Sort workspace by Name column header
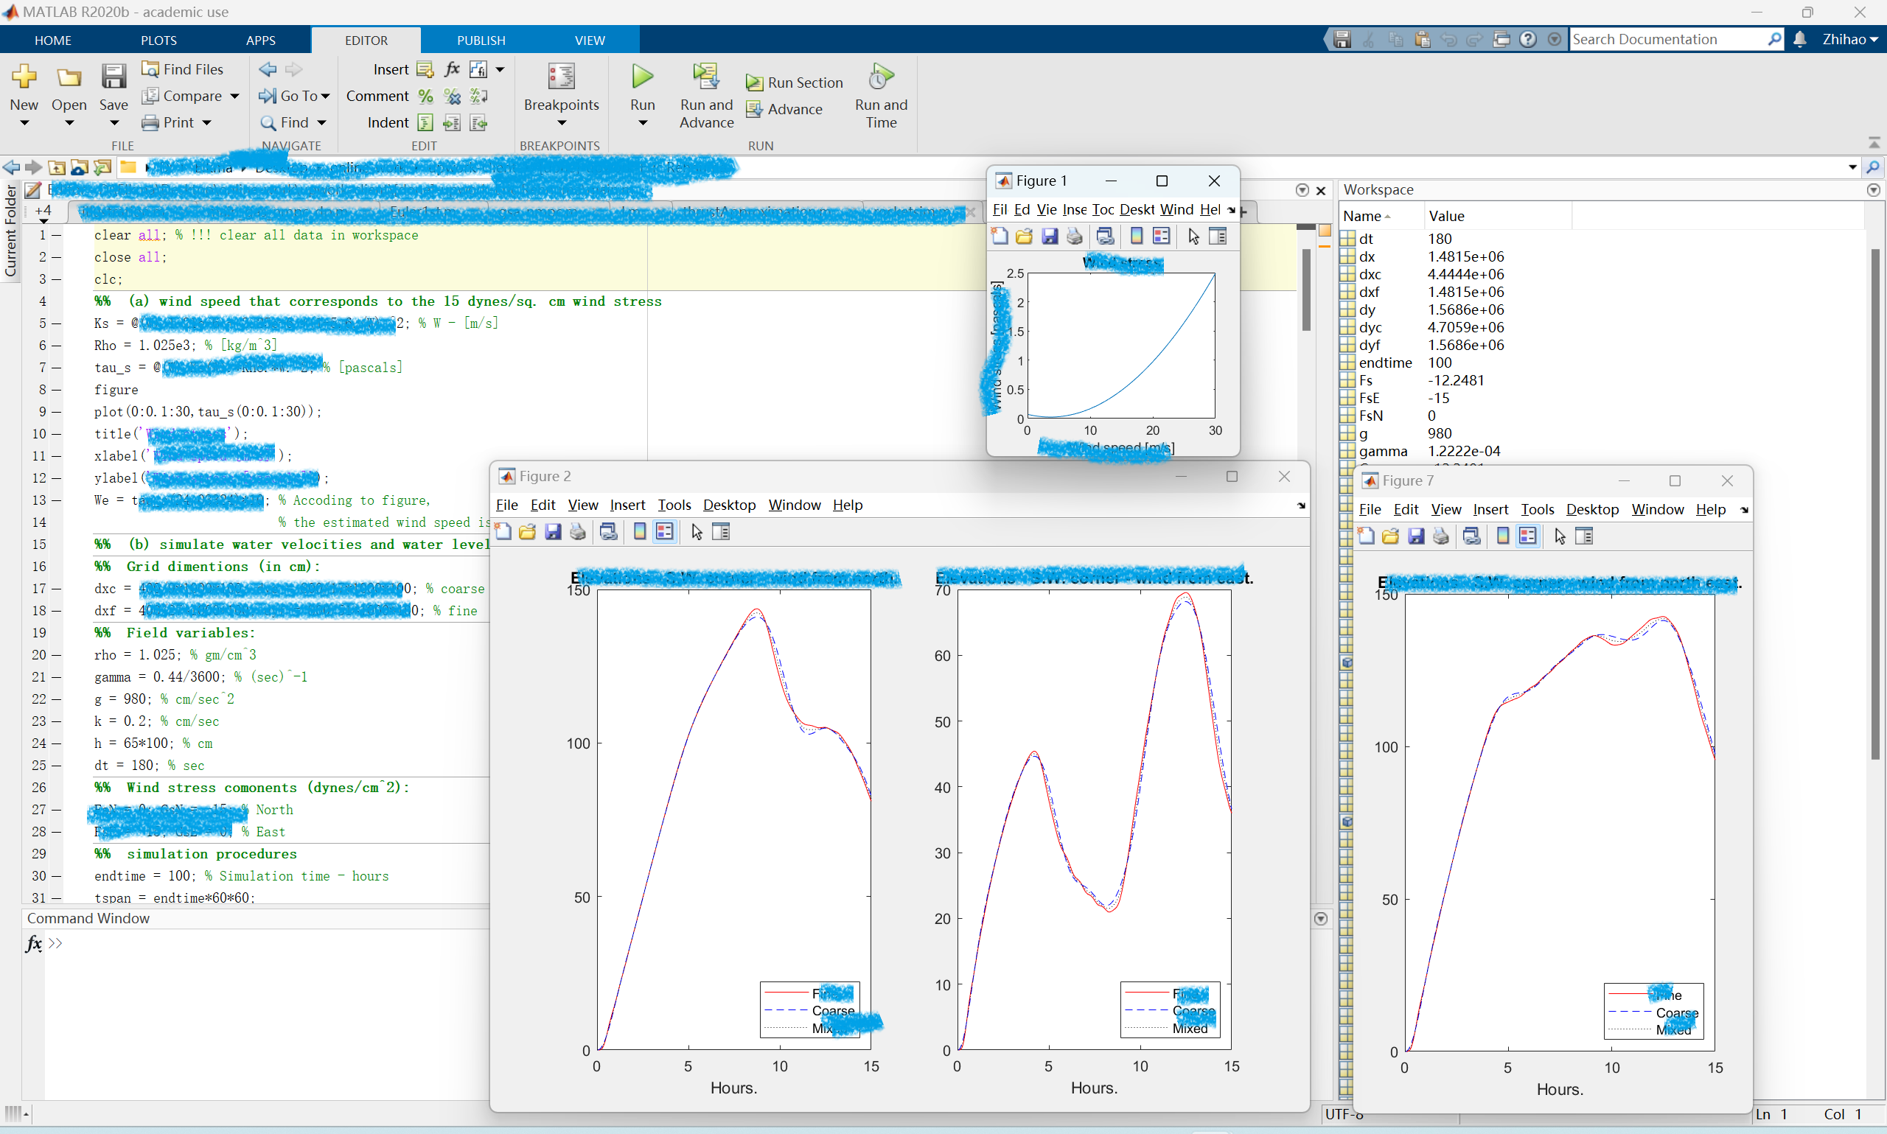Screen dimensions: 1887x1134 1381,216
